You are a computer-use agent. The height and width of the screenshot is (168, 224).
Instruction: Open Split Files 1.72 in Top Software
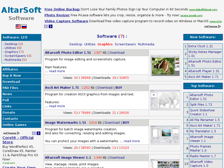(201, 105)
